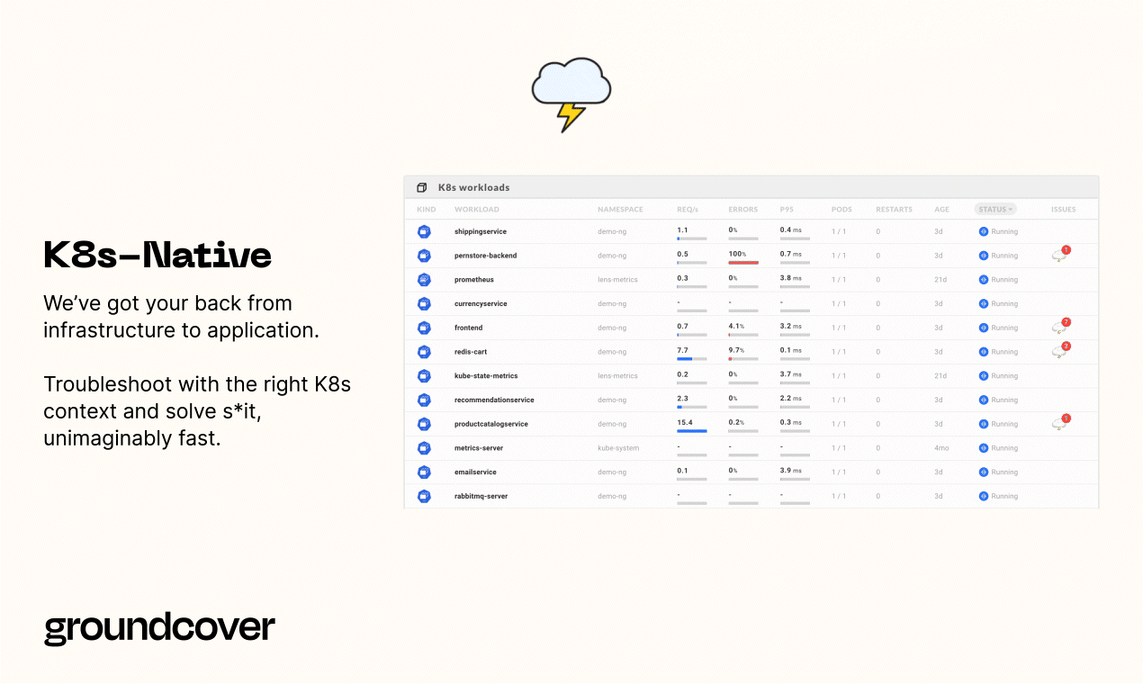Click Running status icon for shippingservice
Screen dimensions: 1143x684
(984, 231)
